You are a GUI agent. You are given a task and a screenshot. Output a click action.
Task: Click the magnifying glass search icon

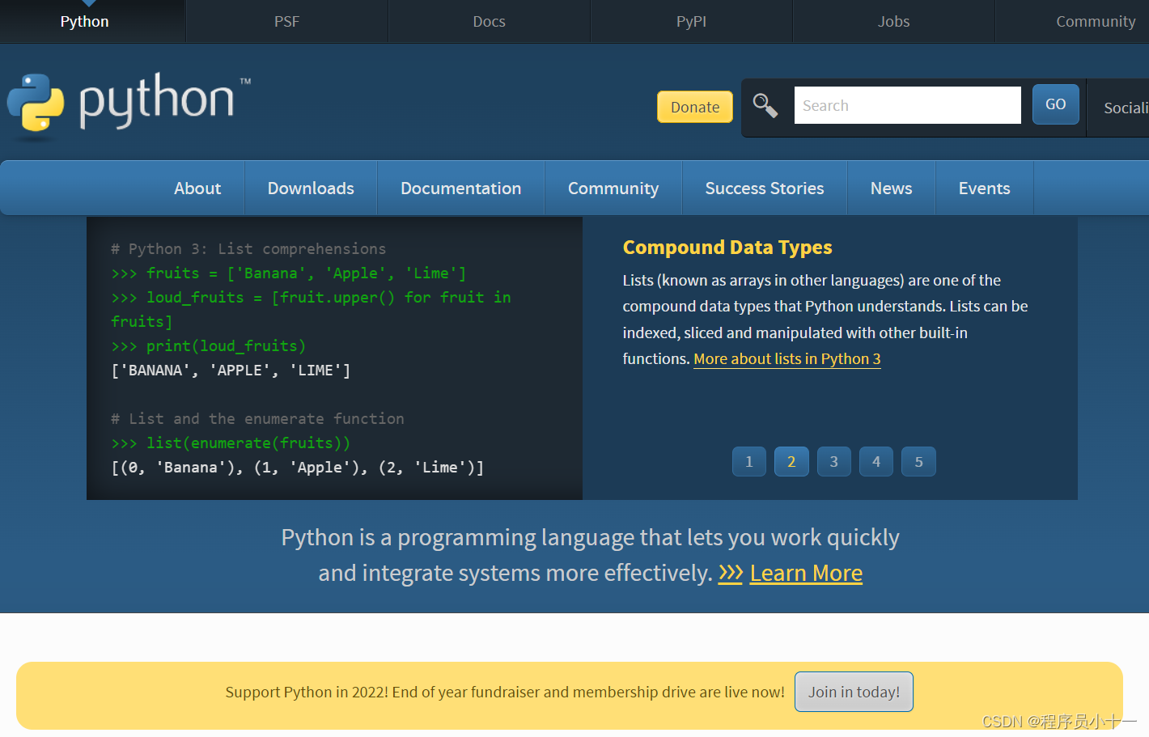pos(765,106)
